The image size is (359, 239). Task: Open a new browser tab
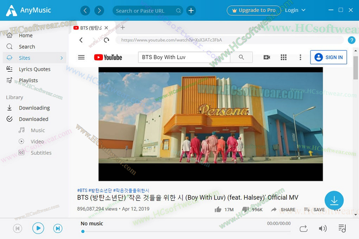[123, 28]
